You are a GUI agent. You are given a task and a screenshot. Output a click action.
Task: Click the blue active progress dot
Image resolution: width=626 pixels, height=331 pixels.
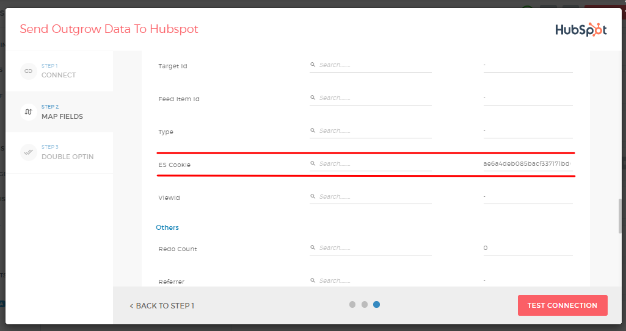(376, 305)
